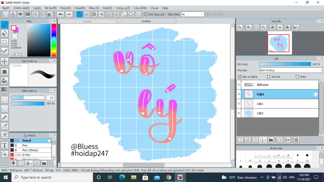Screen dimensions: 324x182
Task: Rotate canvas left in the navigator
Action: click(272, 27)
